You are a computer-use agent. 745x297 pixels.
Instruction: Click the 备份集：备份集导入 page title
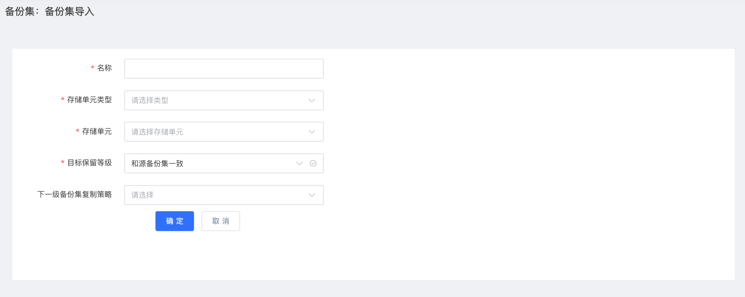click(x=50, y=11)
